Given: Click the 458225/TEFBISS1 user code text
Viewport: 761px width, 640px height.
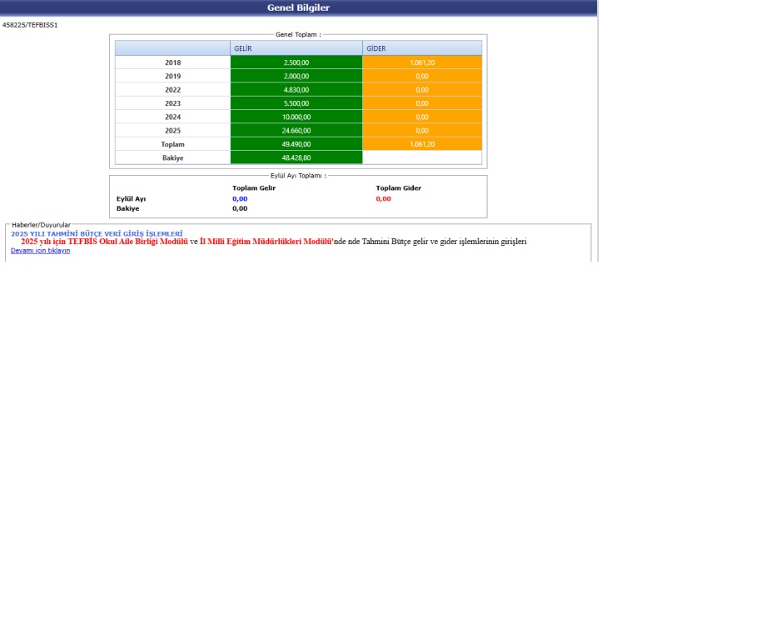Looking at the screenshot, I should tap(30, 25).
